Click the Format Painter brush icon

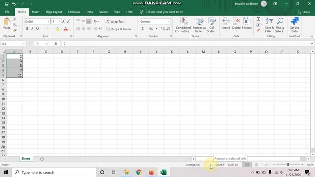14,30
